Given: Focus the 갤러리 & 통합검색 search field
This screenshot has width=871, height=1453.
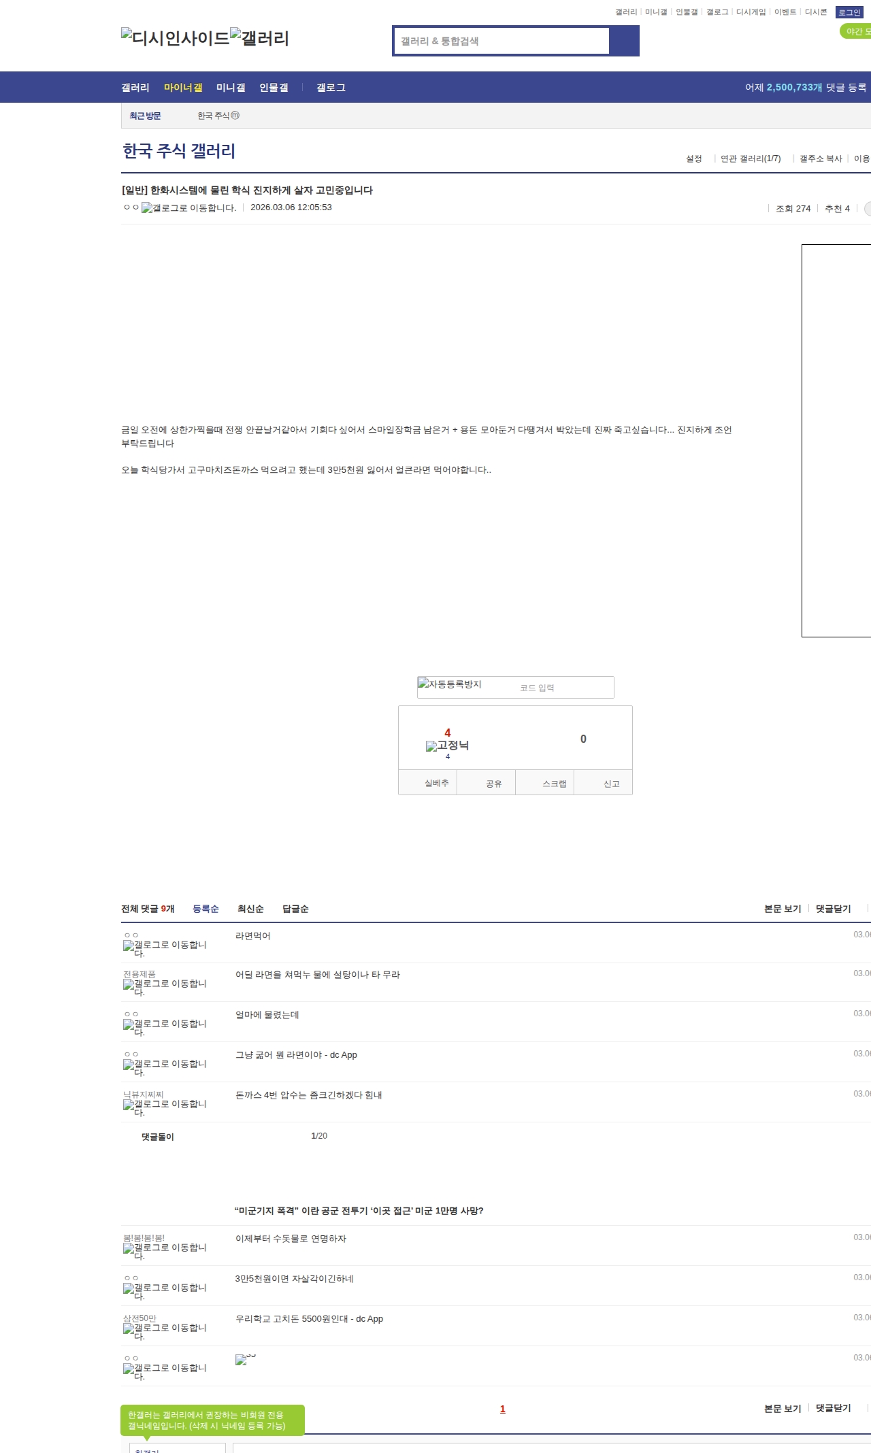Looking at the screenshot, I should [502, 41].
